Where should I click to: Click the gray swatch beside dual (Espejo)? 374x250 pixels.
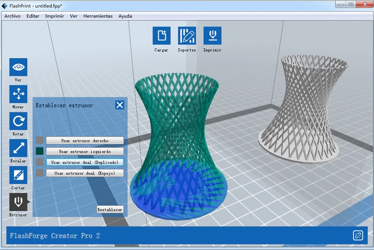[39, 173]
